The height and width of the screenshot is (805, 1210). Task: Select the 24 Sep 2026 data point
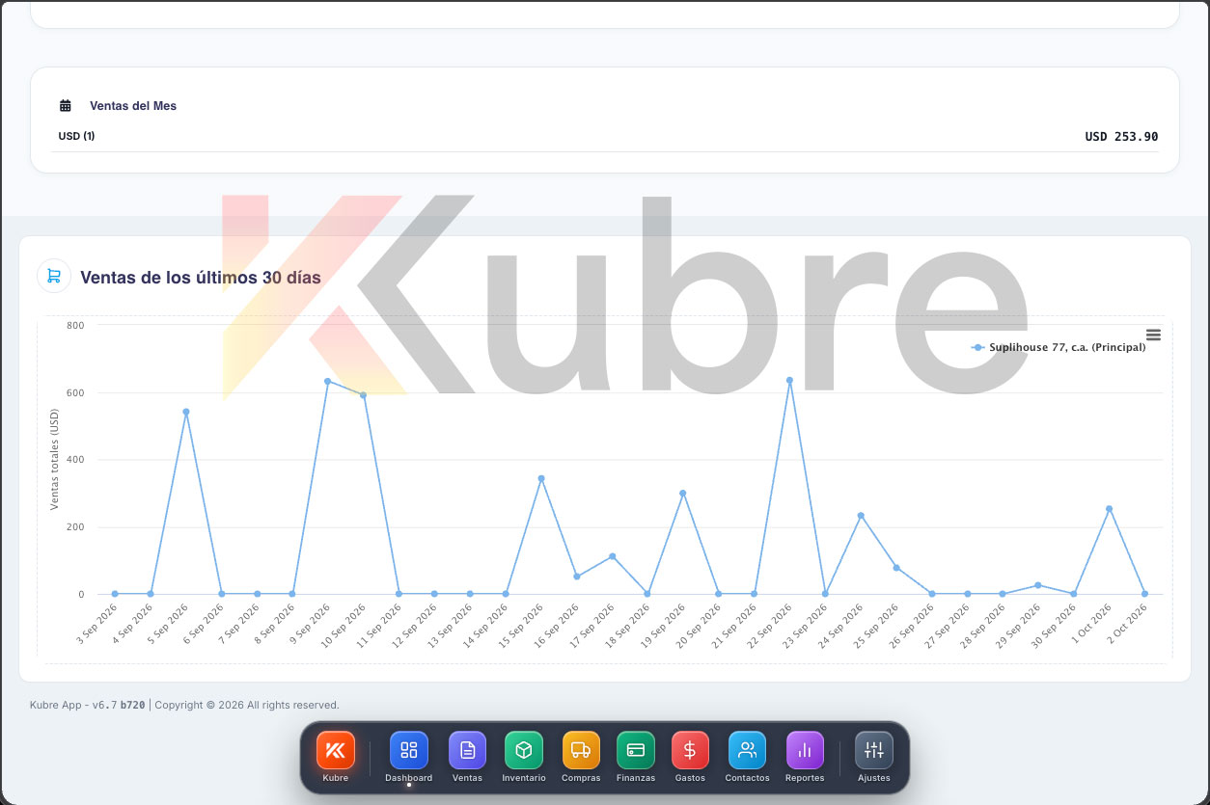point(861,516)
